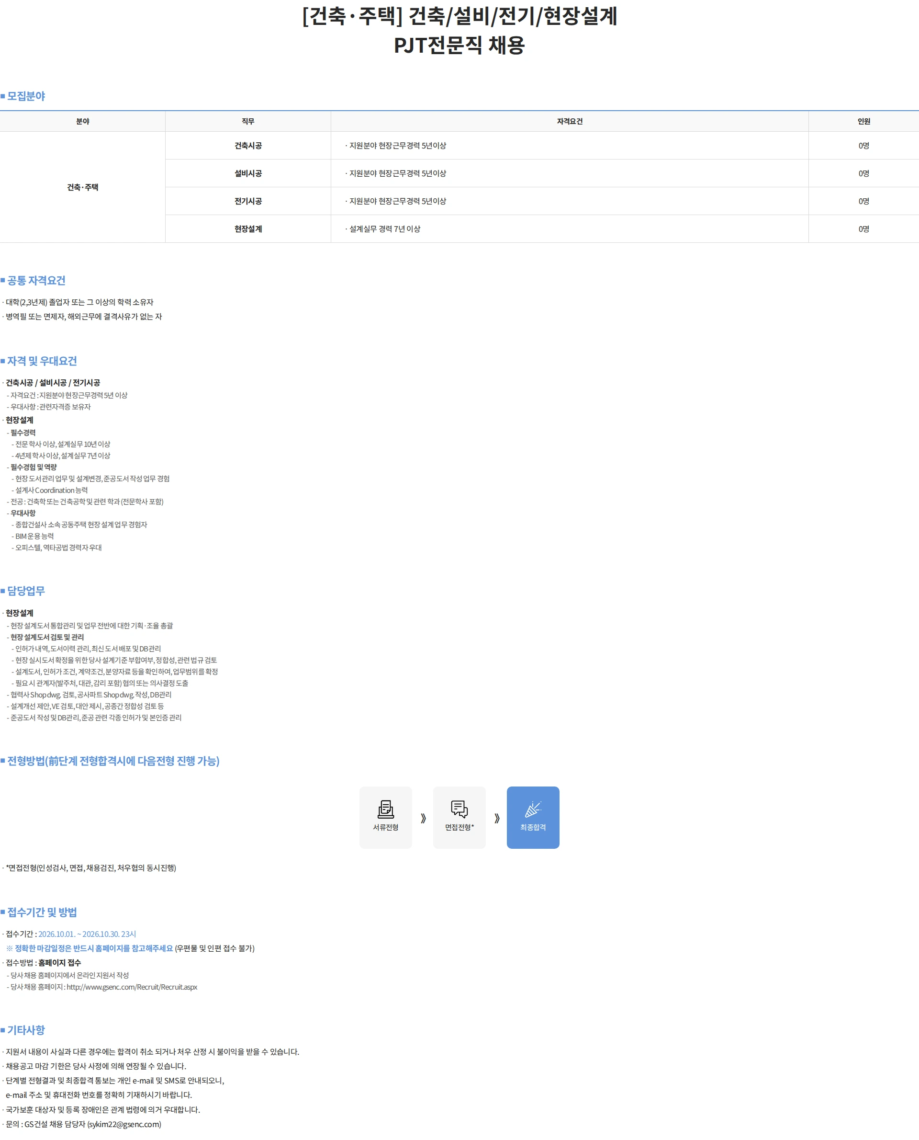Viewport: 919px width, 1140px height.
Task: Click the 직무 column header
Action: (248, 121)
